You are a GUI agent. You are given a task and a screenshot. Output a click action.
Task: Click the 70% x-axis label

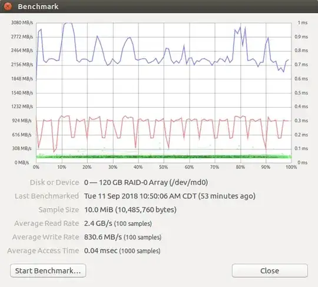coord(214,167)
